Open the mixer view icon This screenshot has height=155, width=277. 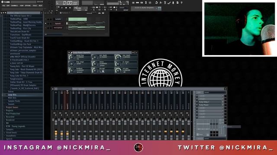(150, 3)
